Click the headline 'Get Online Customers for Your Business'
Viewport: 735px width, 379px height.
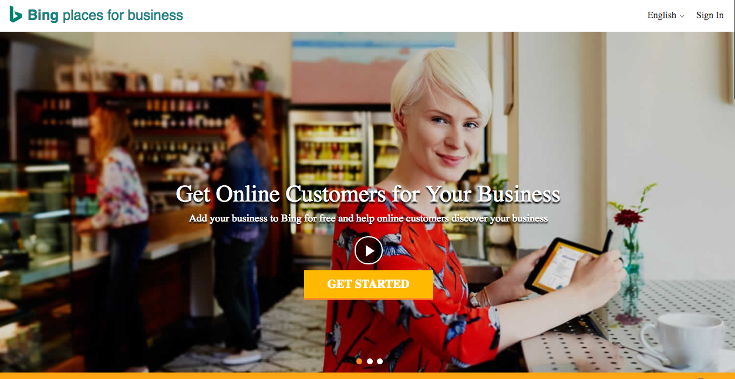[x=368, y=194]
